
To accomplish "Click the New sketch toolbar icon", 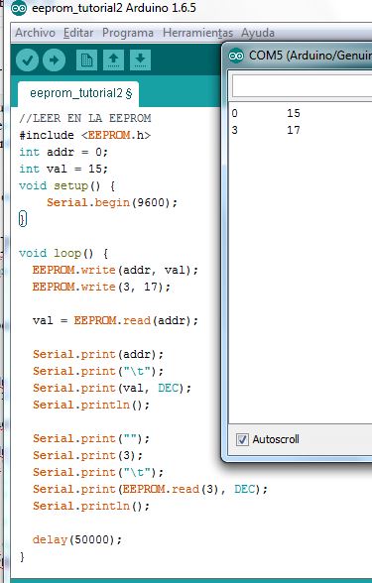I will (x=86, y=59).
